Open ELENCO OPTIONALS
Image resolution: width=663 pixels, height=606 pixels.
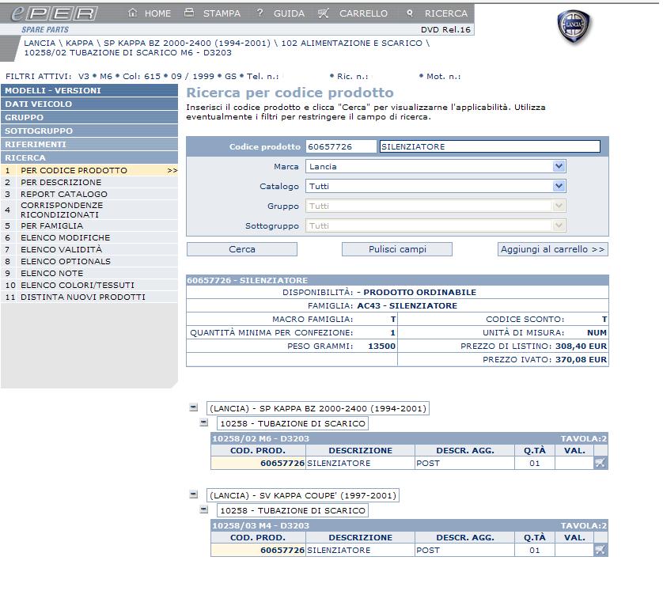tap(89, 261)
